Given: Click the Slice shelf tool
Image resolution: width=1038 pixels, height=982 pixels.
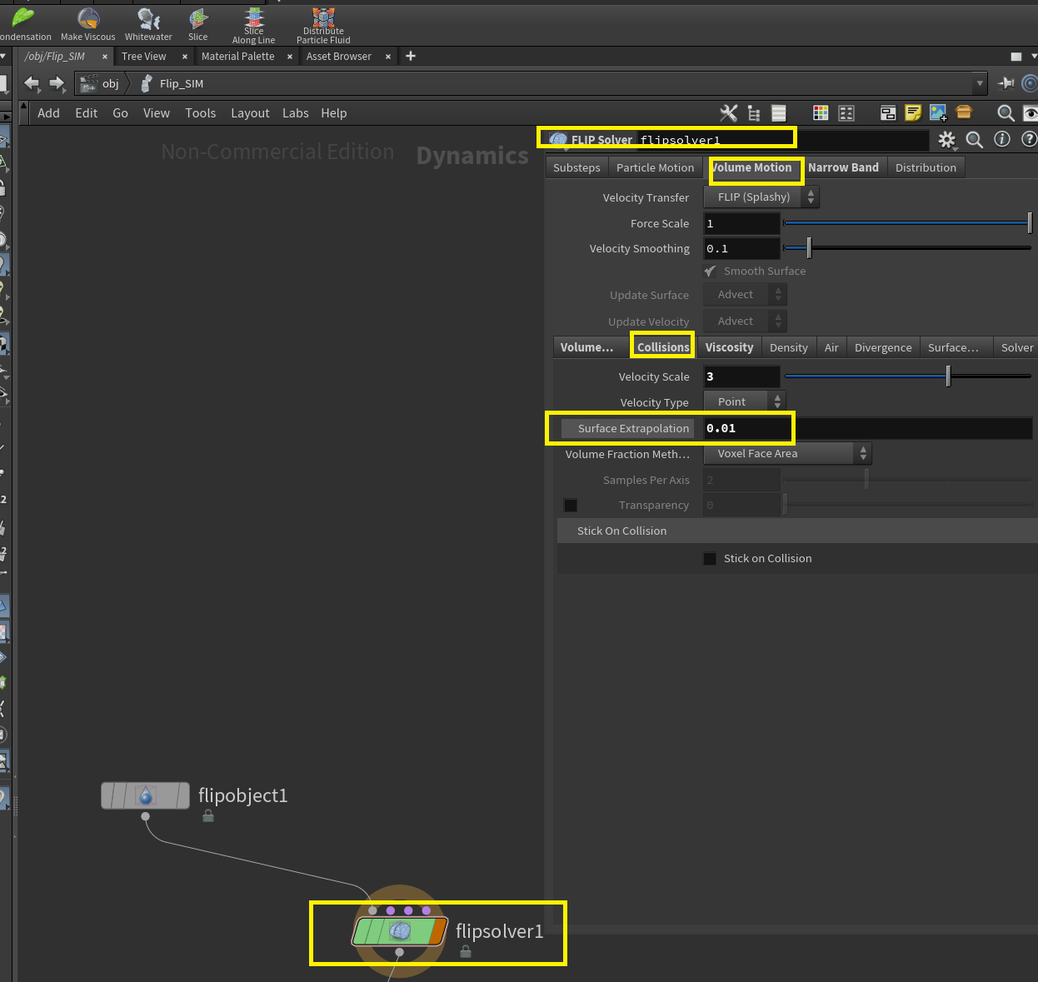Looking at the screenshot, I should click(x=198, y=22).
